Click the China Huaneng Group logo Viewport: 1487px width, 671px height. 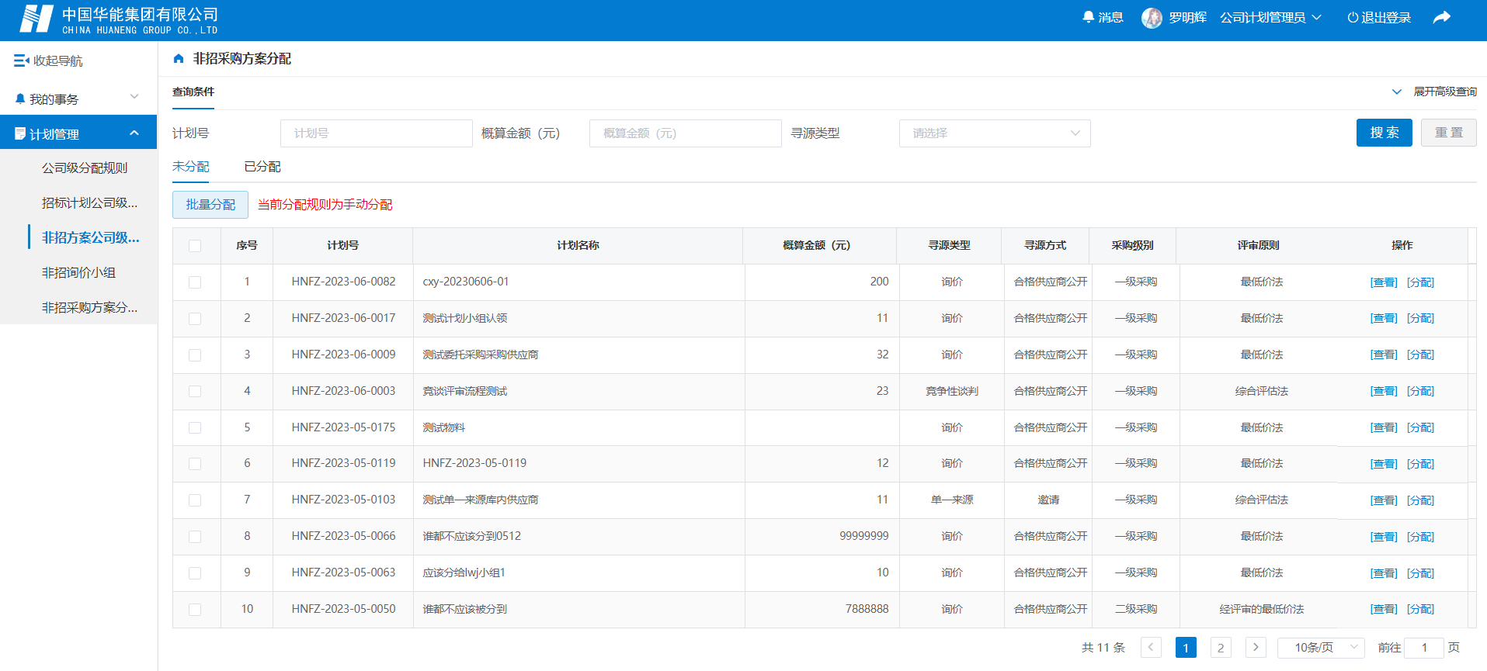pyautogui.click(x=36, y=19)
